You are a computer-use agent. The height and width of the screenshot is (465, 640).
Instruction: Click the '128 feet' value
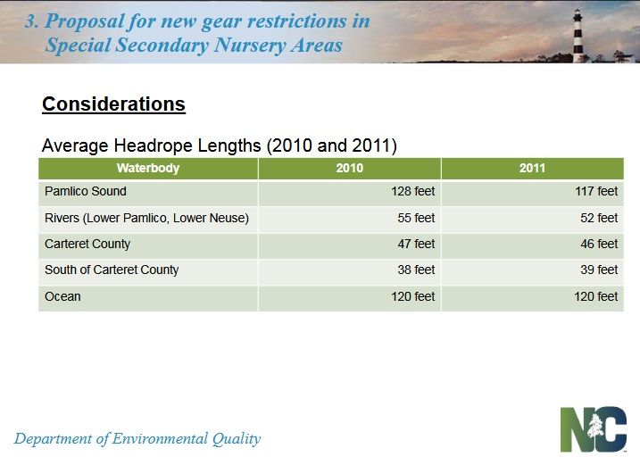click(413, 192)
